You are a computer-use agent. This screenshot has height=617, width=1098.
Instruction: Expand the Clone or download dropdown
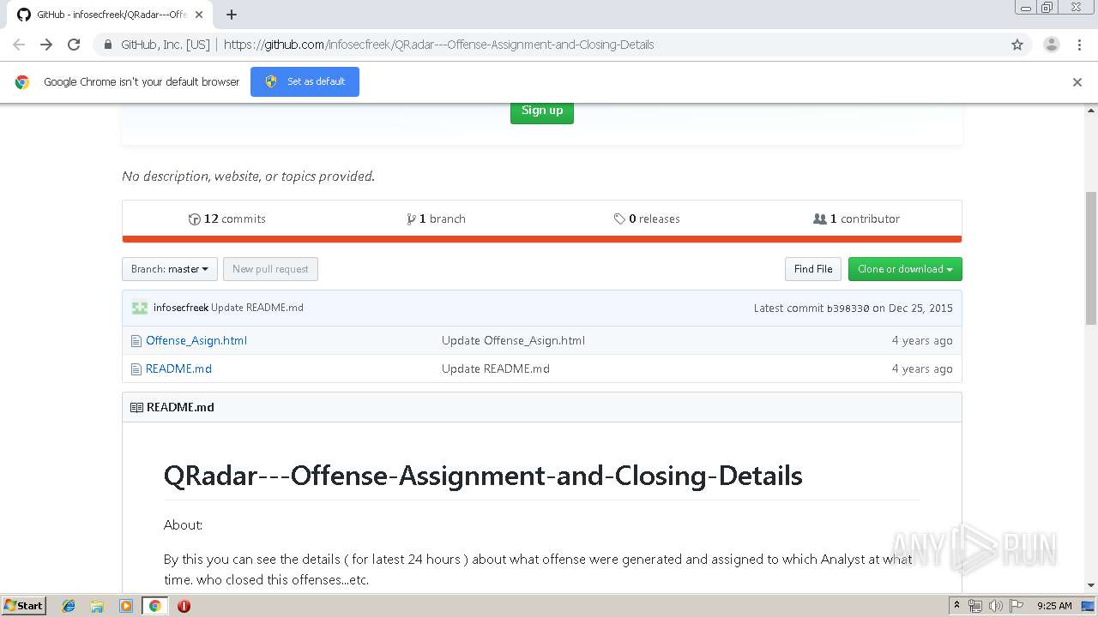point(905,269)
